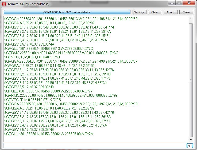Click the vertical scrollbar thumb

coord(191,80)
